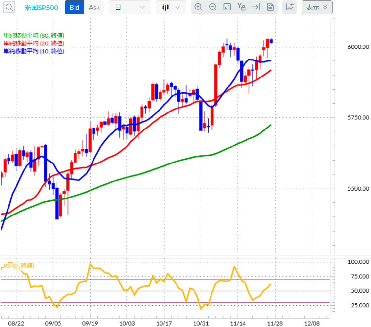The height and width of the screenshot is (327, 371).
Task: Switch to the Ask price
Action: pos(94,7)
